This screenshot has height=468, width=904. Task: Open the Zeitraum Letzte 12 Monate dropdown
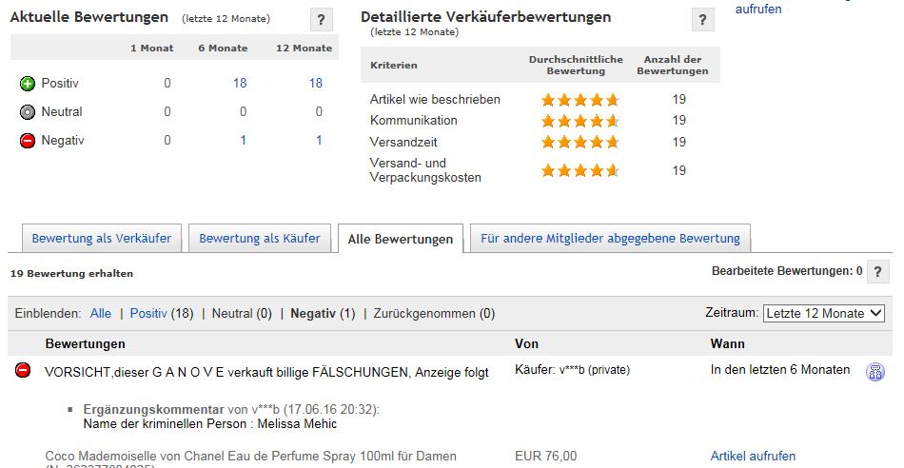click(x=824, y=314)
